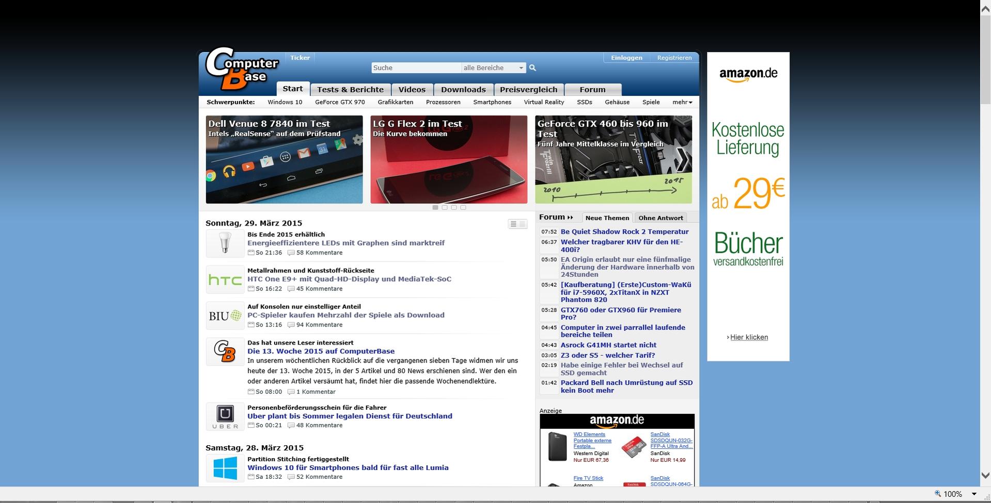
Task: Open Windows 10 topic link
Action: pyautogui.click(x=285, y=102)
